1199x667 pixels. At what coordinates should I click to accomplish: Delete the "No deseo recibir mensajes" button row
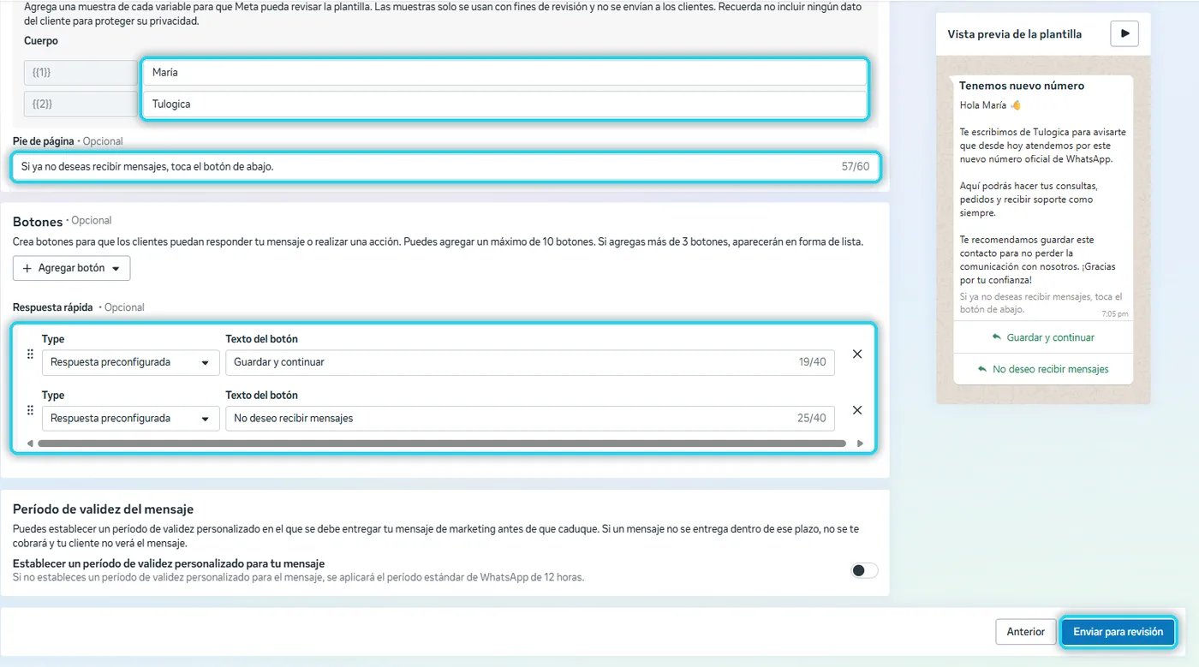(857, 410)
